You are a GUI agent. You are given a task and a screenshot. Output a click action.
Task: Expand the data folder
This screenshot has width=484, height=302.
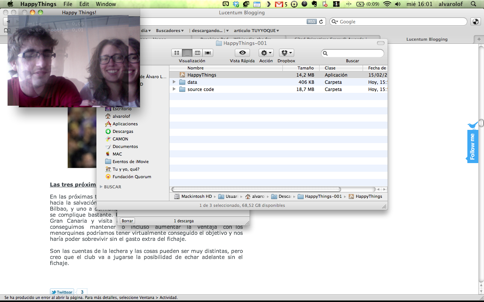pos(174,82)
